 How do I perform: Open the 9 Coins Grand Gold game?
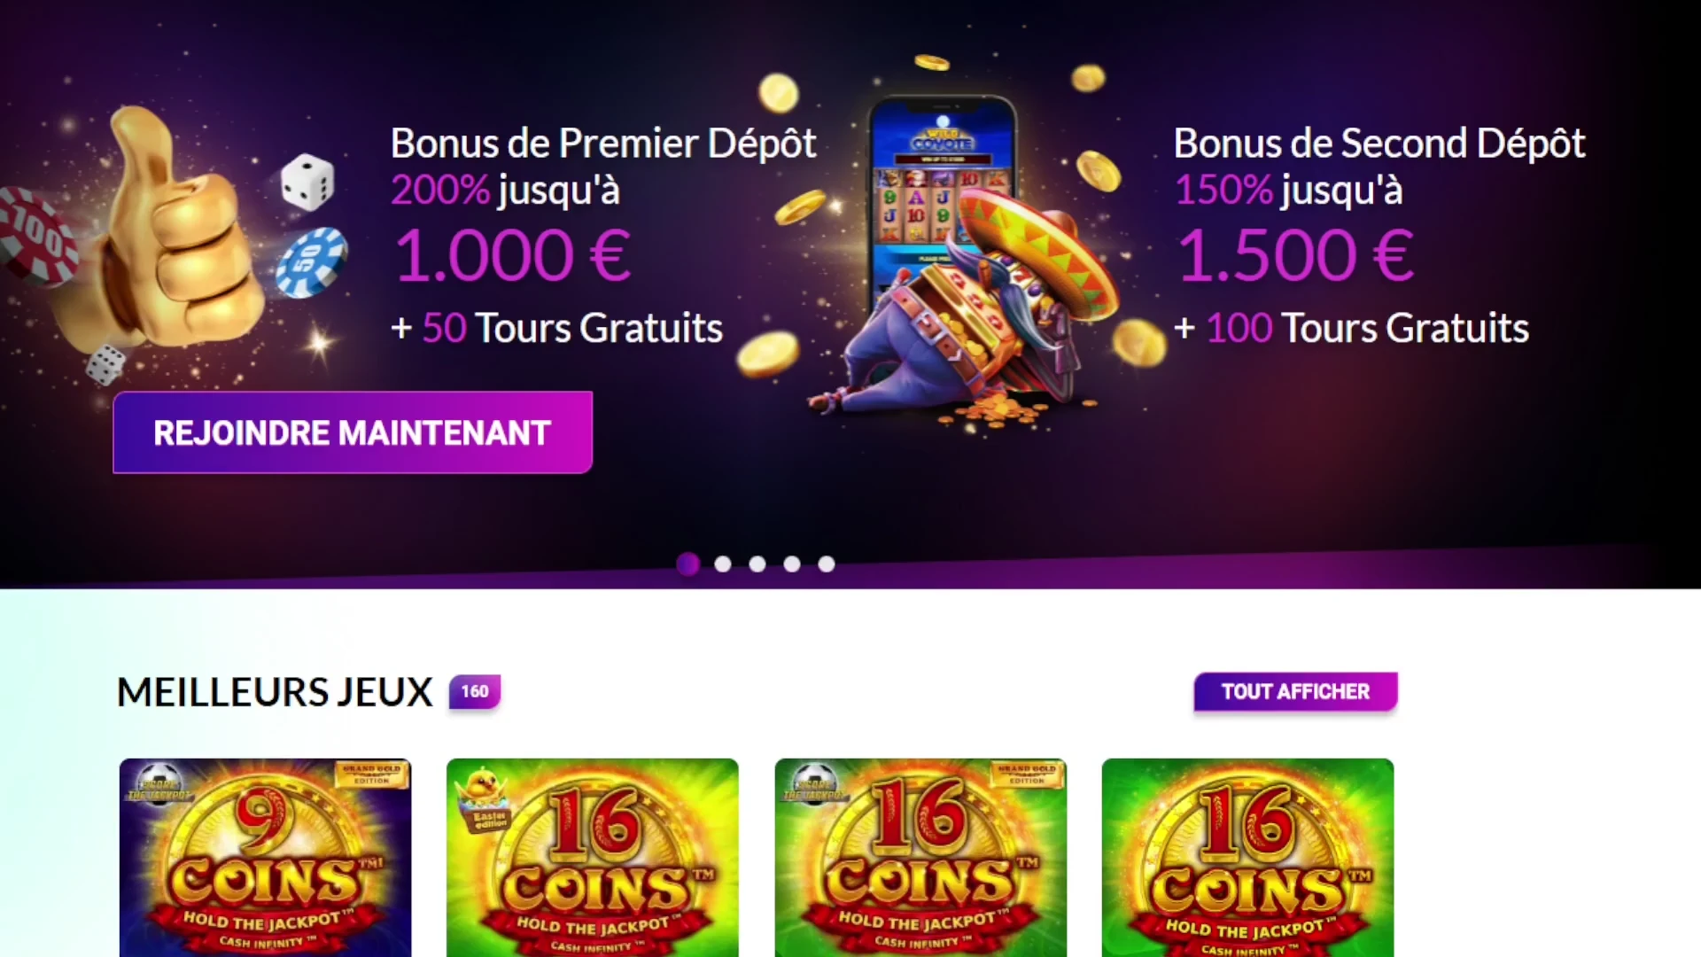pyautogui.click(x=266, y=857)
